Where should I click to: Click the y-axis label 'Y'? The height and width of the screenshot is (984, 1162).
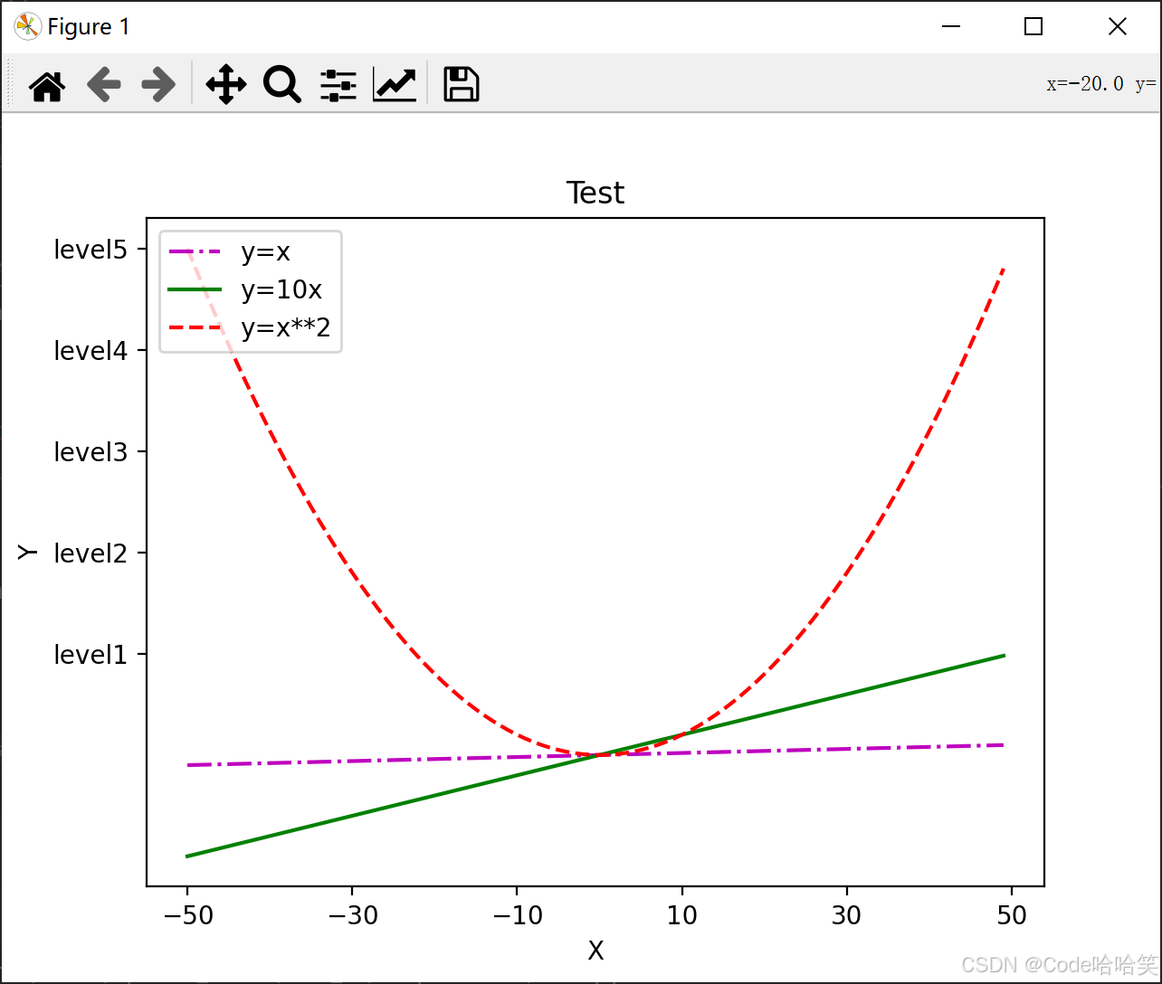tap(28, 552)
